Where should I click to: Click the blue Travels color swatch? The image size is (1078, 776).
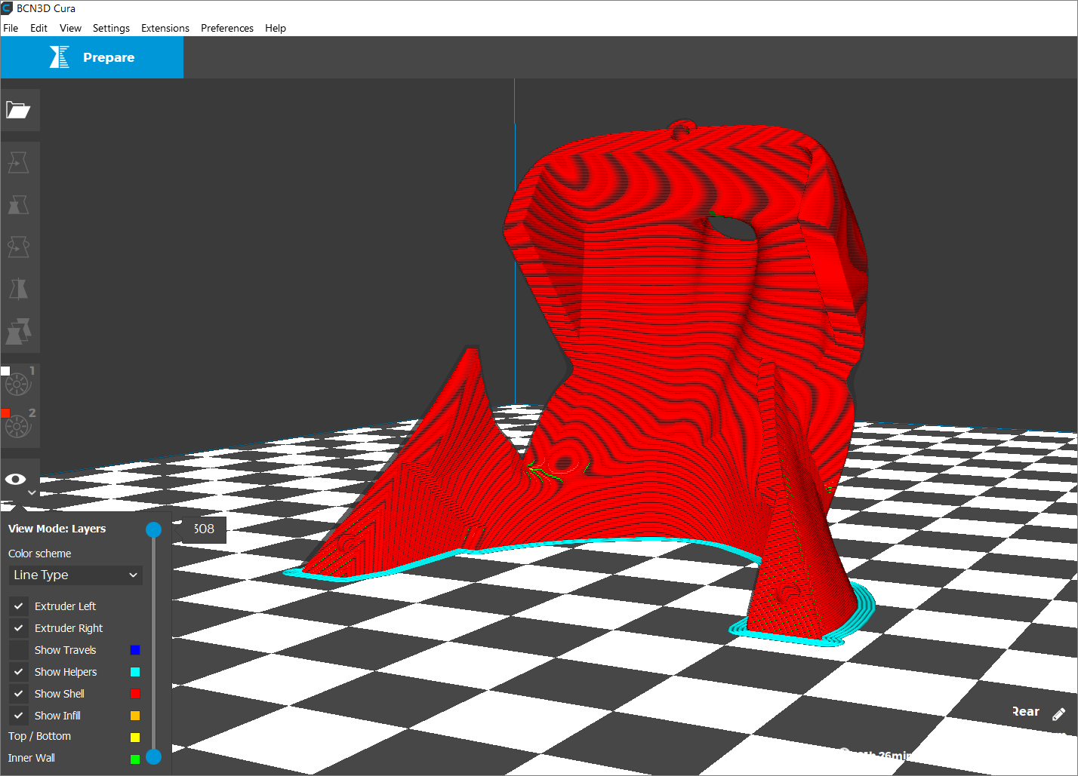[135, 650]
